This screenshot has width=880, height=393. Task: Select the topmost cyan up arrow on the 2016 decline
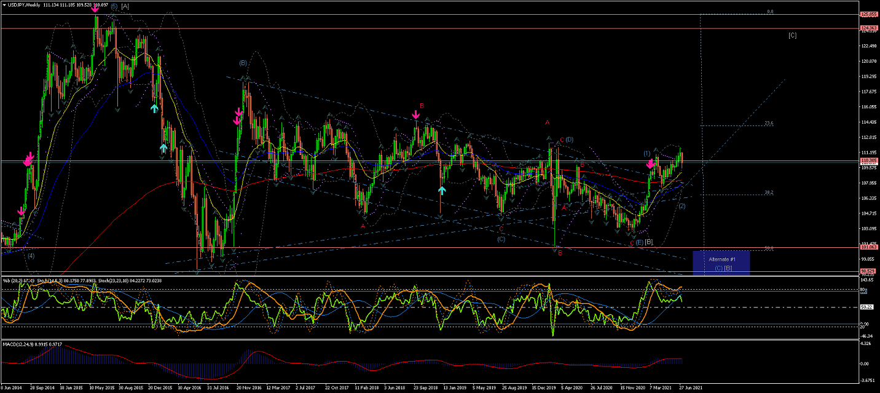[x=154, y=108]
